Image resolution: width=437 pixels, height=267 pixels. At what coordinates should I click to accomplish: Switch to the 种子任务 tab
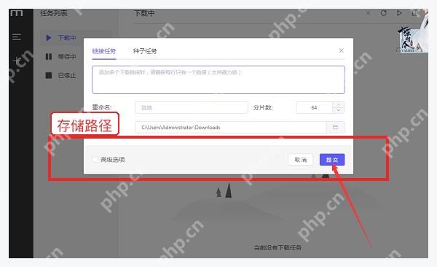[145, 51]
